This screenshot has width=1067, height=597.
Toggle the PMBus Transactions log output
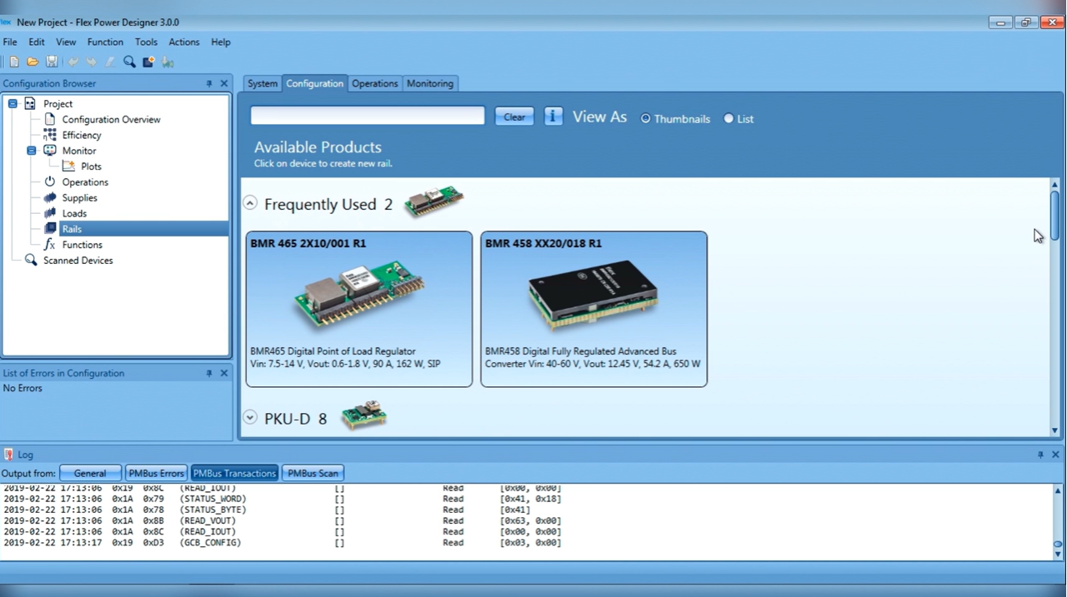pyautogui.click(x=234, y=473)
